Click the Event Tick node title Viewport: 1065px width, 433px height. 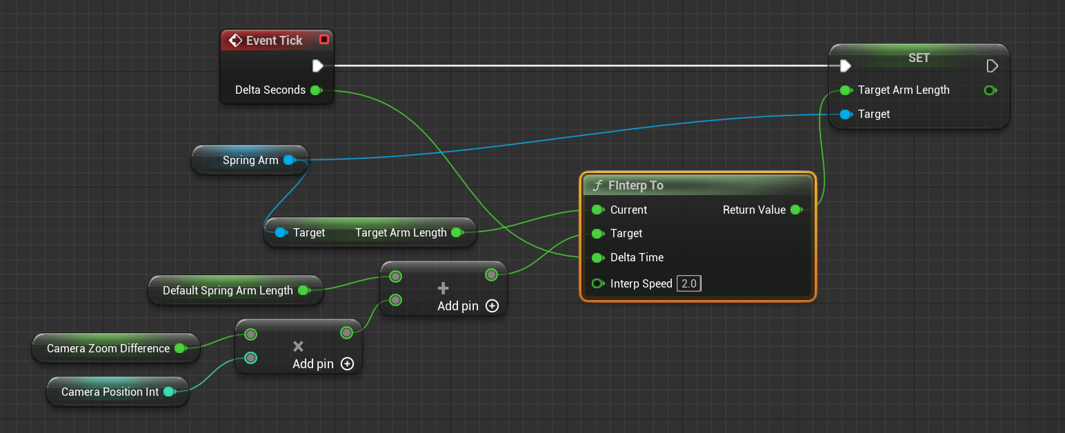tap(275, 41)
